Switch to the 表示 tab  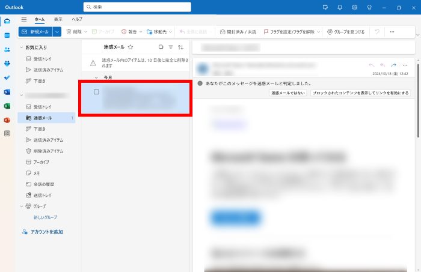pos(58,19)
